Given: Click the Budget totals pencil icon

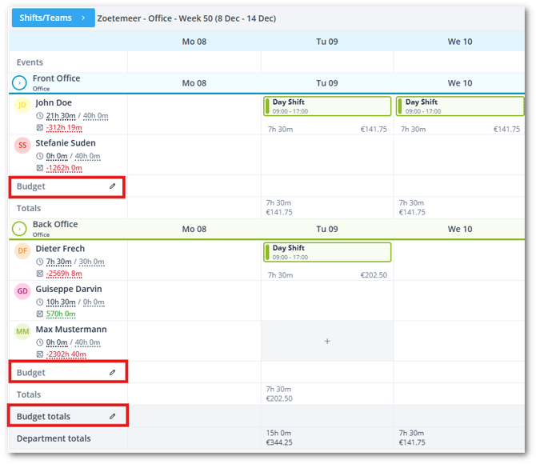Looking at the screenshot, I should [x=112, y=417].
